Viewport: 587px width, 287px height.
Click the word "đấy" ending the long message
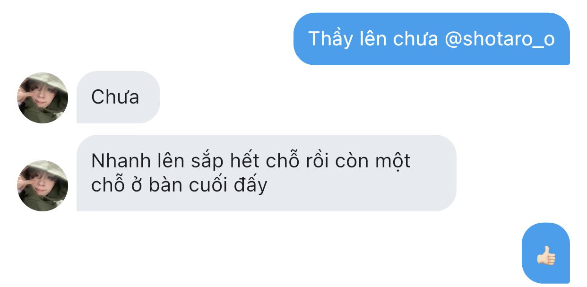(250, 186)
